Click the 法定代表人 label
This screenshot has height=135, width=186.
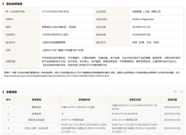pos(102,19)
